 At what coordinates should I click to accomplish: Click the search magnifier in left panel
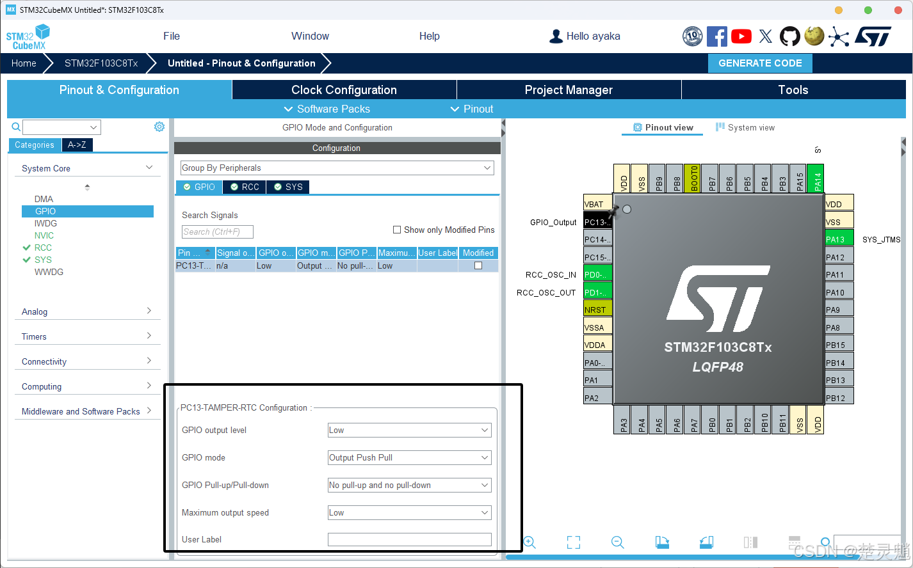coord(16,127)
